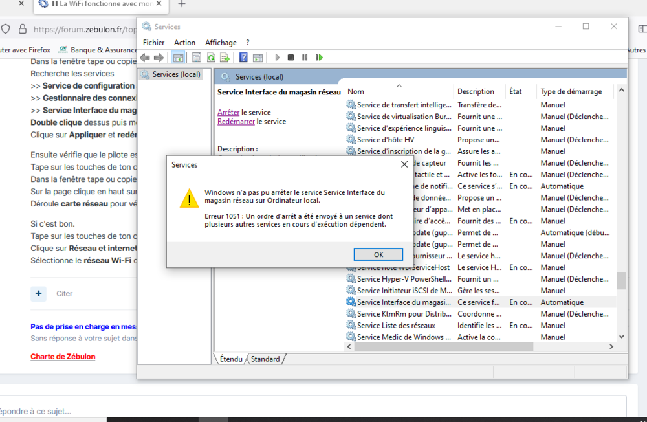Click the Start service play icon
The image size is (647, 422).
click(277, 58)
